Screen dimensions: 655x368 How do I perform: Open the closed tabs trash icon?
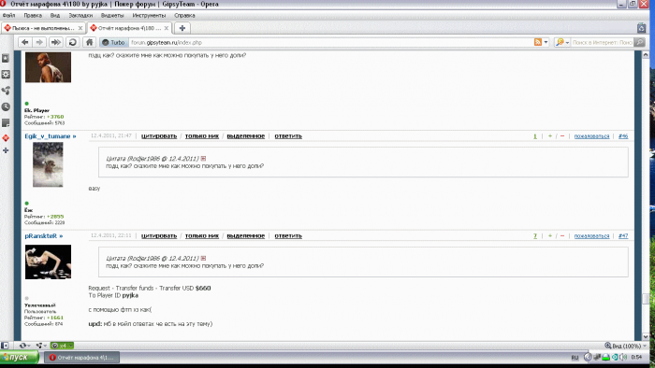(x=642, y=28)
